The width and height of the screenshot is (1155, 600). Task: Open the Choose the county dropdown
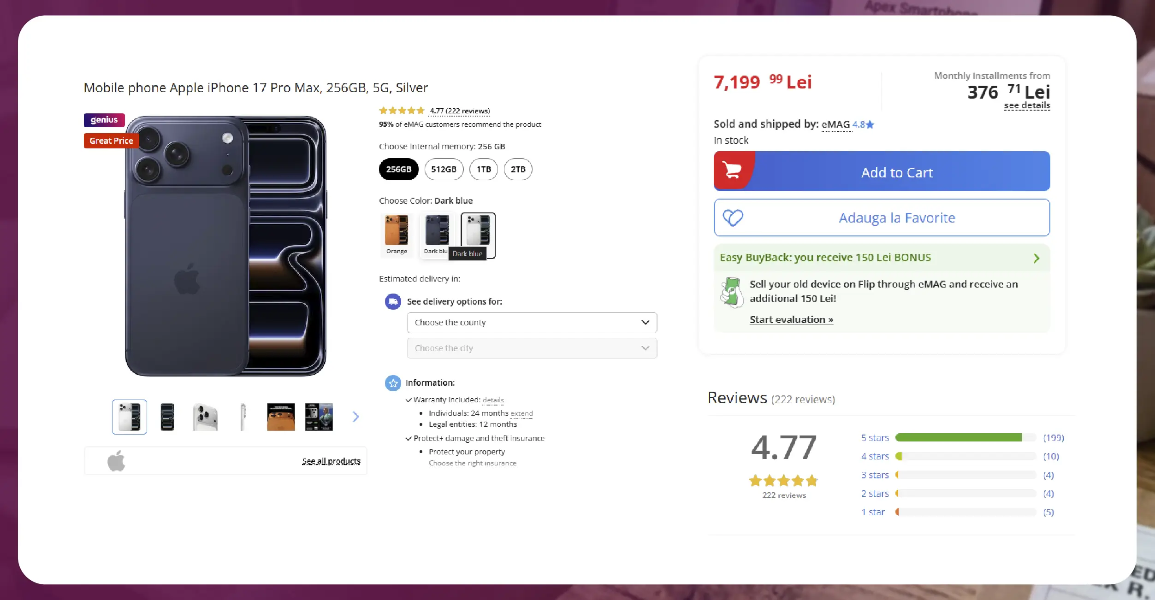click(532, 323)
